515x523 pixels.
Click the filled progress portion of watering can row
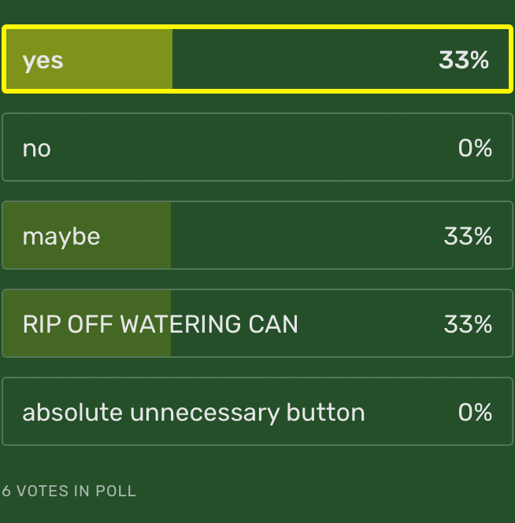tap(87, 323)
